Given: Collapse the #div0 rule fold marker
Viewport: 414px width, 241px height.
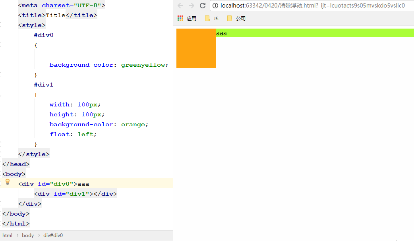Looking at the screenshot, I should (x=0, y=44).
